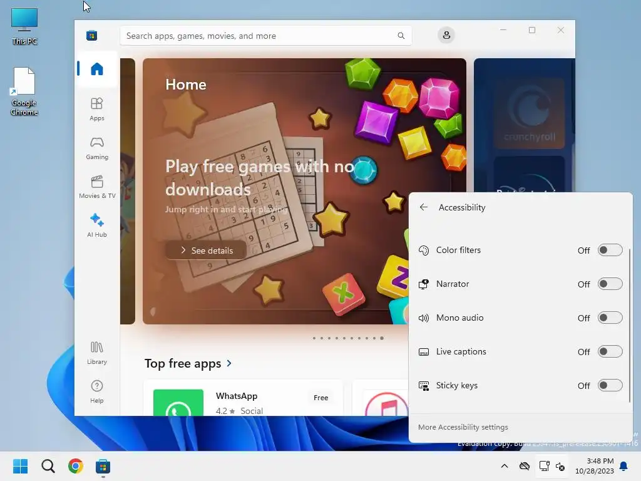The image size is (641, 481).
Task: Select the This PC desktop icon
Action: pos(24,26)
